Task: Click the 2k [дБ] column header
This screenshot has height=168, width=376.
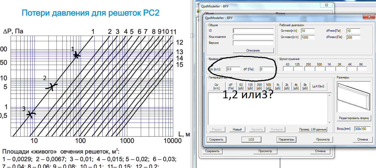Action: (287, 86)
